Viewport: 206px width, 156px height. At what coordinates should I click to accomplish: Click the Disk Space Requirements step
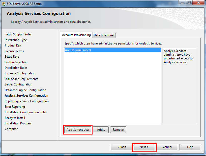(21, 79)
